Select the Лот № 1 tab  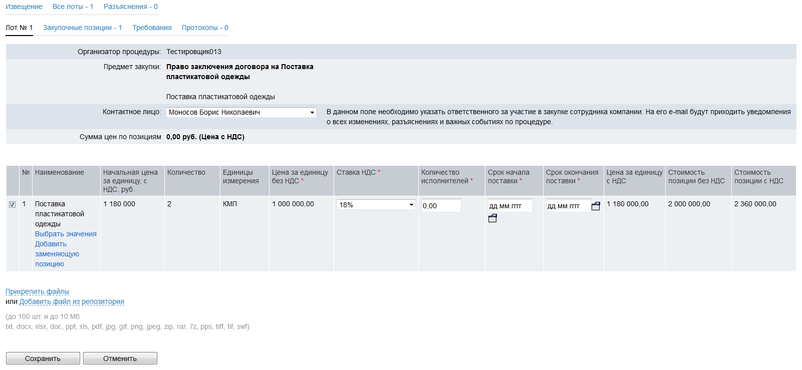pos(19,28)
